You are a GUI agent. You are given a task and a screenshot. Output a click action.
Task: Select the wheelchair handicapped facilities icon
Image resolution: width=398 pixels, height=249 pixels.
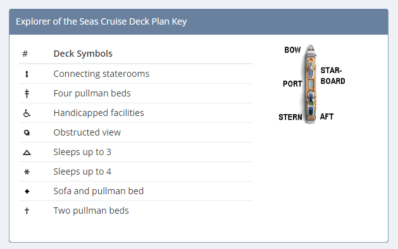click(x=27, y=113)
